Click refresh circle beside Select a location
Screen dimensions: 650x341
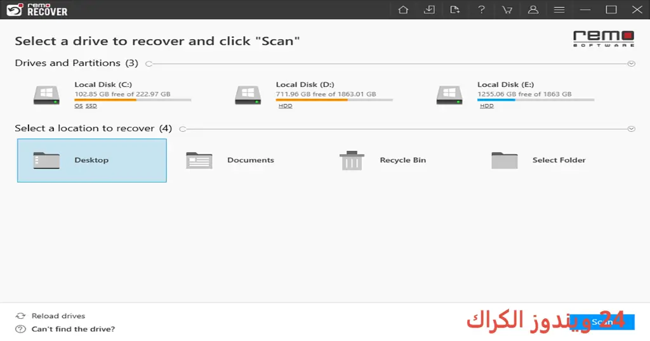tap(182, 129)
